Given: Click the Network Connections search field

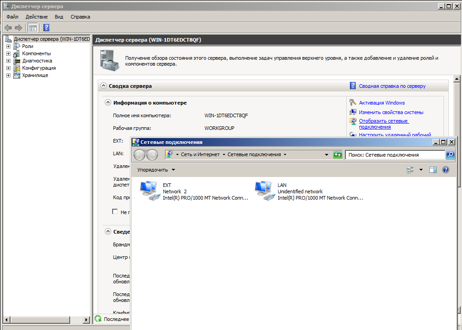Looking at the screenshot, I should pos(396,155).
